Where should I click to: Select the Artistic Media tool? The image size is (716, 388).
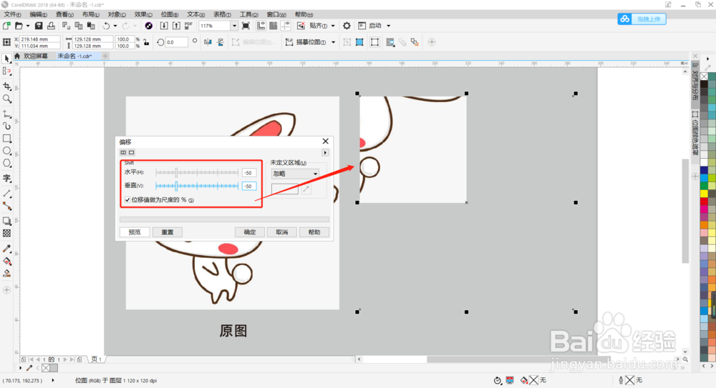7,126
